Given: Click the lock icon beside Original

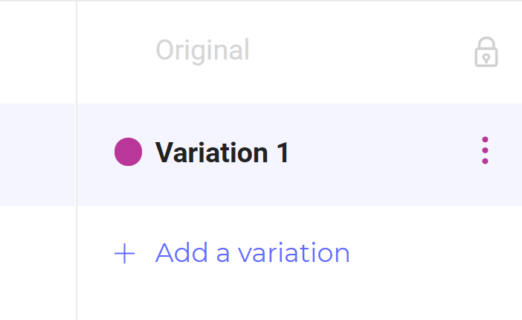Looking at the screenshot, I should [x=486, y=51].
